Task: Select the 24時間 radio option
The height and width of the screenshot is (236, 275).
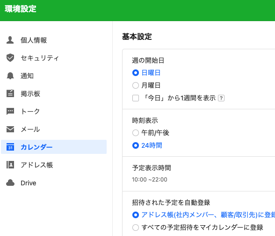Action: pyautogui.click(x=136, y=145)
